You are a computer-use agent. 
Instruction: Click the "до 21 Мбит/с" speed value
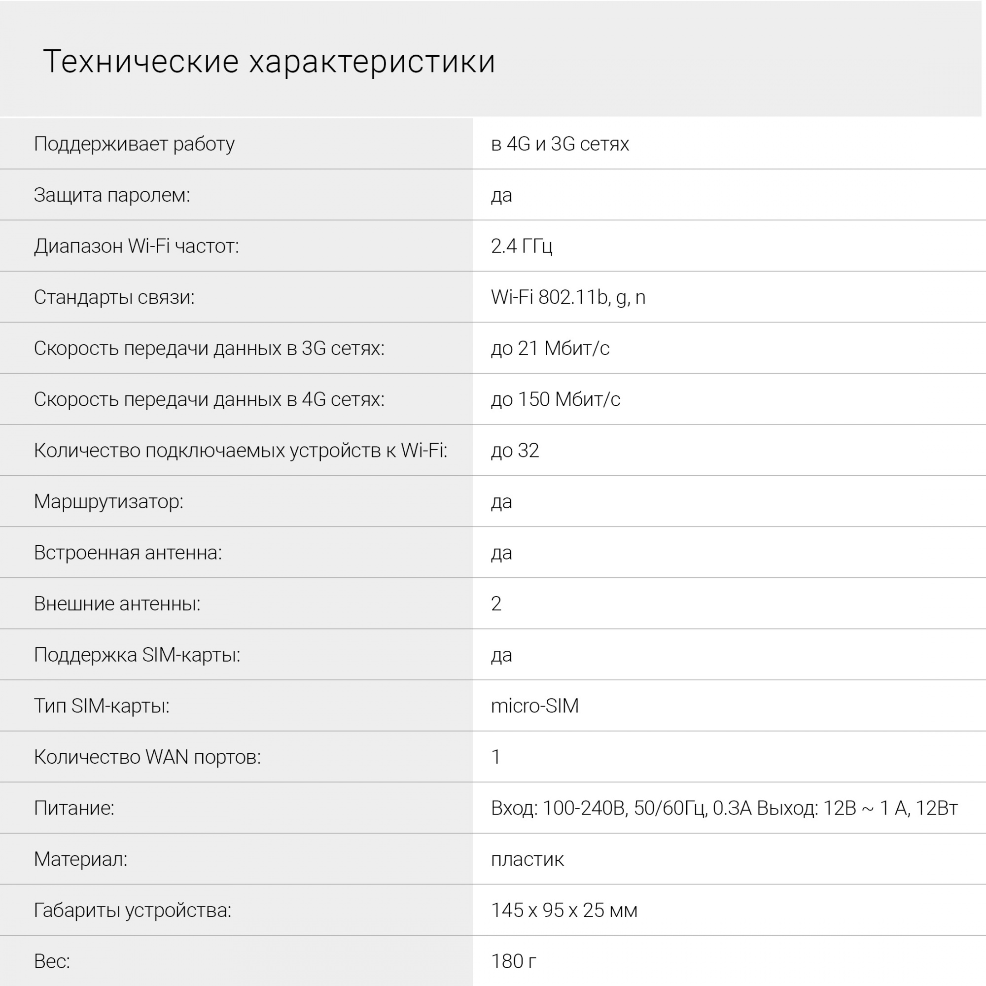click(550, 348)
